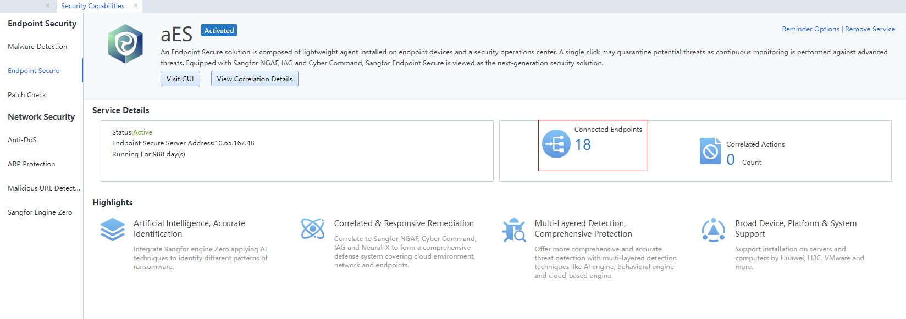Viewport: 906px width, 319px height.
Task: Click the Remove Service link
Action: (x=870, y=29)
